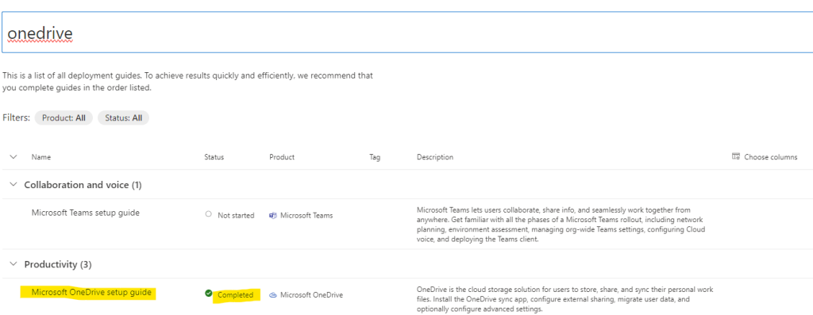813x315 pixels.
Task: Collapse all groups with header chevron
Action: [x=13, y=156]
